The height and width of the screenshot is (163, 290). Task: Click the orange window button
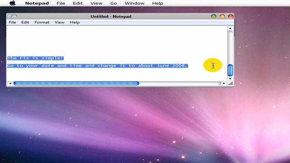click(x=222, y=16)
